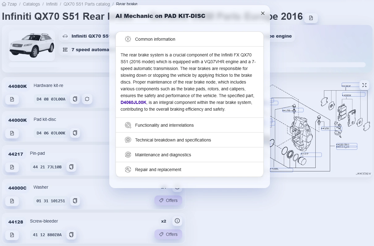This screenshot has height=246, width=374.
Task: Collapse the Common information section
Action: tap(190, 39)
